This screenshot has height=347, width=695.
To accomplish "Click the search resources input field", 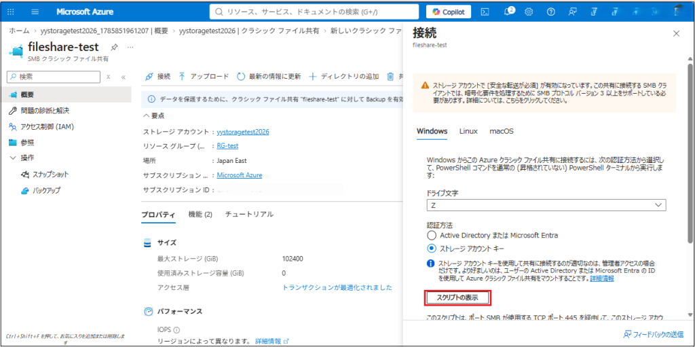I will click(314, 12).
